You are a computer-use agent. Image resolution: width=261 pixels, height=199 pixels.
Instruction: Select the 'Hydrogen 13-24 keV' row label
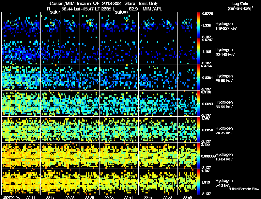(x=224, y=157)
